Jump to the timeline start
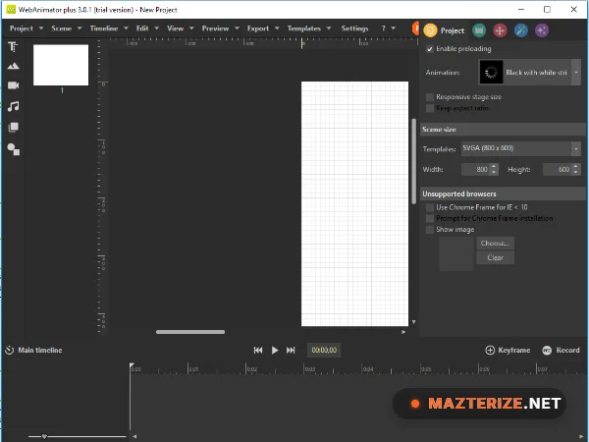589x442 pixels. click(258, 351)
